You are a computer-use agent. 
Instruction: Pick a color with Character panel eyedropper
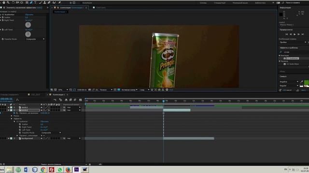[301, 82]
